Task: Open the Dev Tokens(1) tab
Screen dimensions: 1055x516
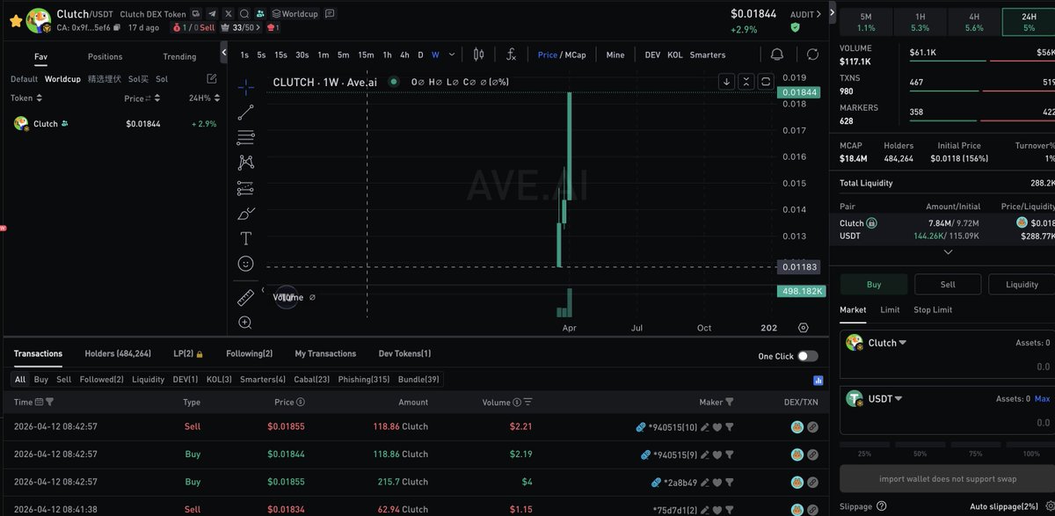Action: pos(404,353)
